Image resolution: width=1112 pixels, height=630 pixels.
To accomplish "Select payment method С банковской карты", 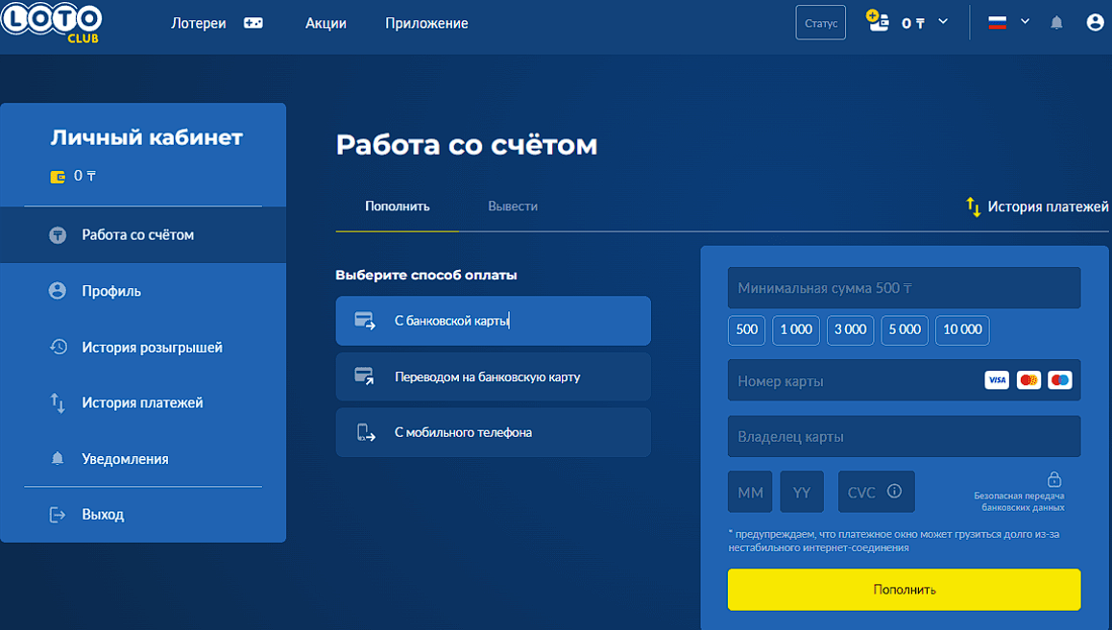I will coord(493,321).
